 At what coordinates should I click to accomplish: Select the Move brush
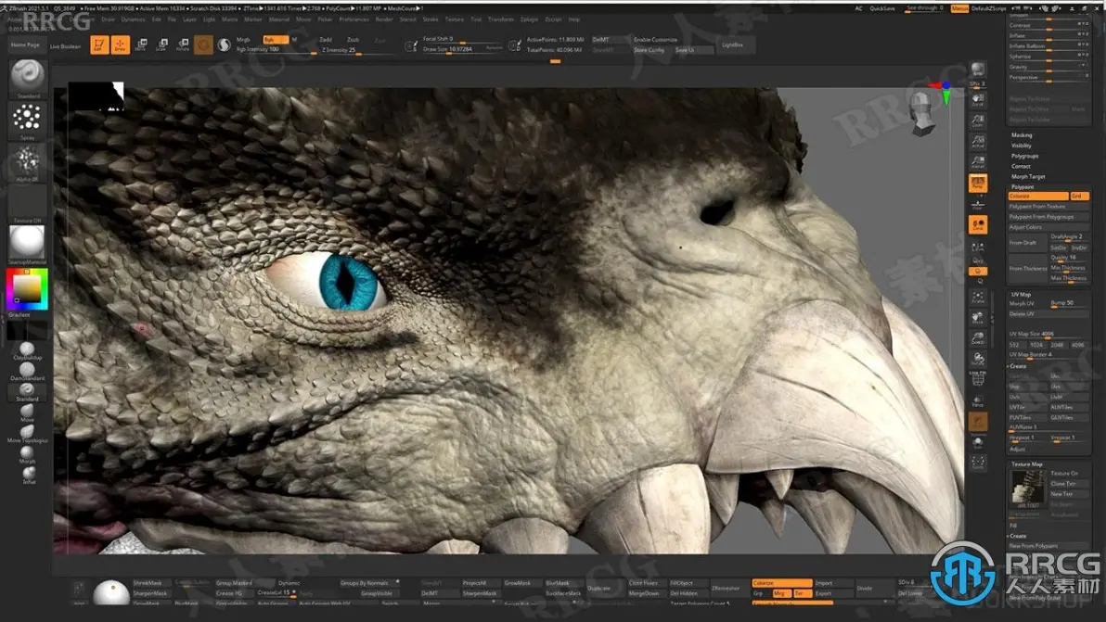click(x=27, y=413)
